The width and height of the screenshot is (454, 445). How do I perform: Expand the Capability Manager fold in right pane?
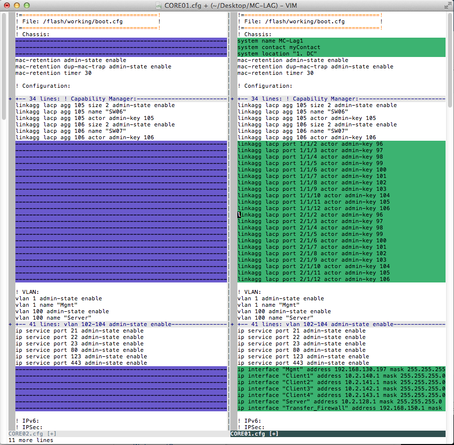pos(296,99)
